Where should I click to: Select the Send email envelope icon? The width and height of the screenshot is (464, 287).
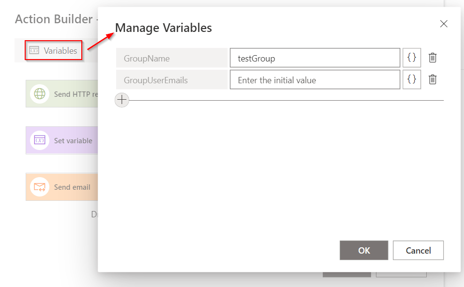pos(40,187)
